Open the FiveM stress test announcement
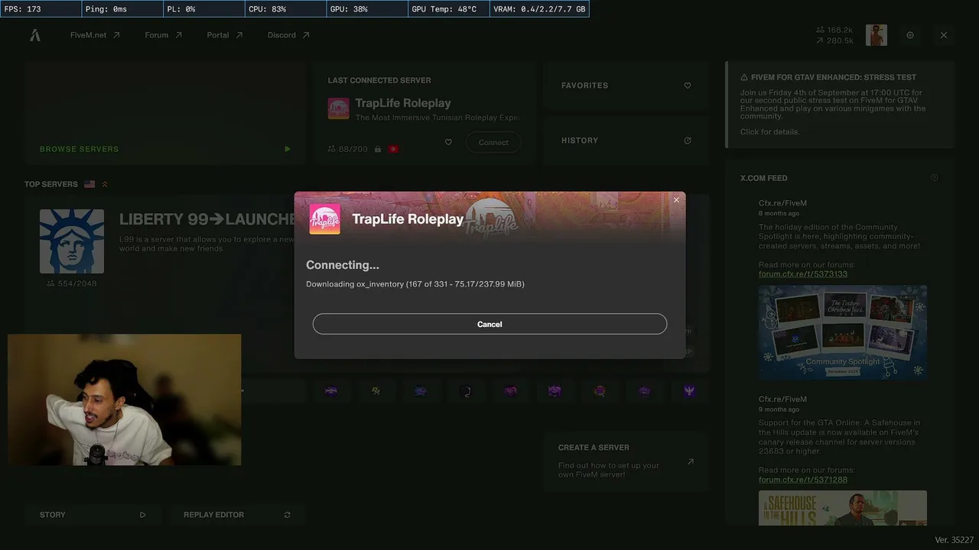 point(840,105)
